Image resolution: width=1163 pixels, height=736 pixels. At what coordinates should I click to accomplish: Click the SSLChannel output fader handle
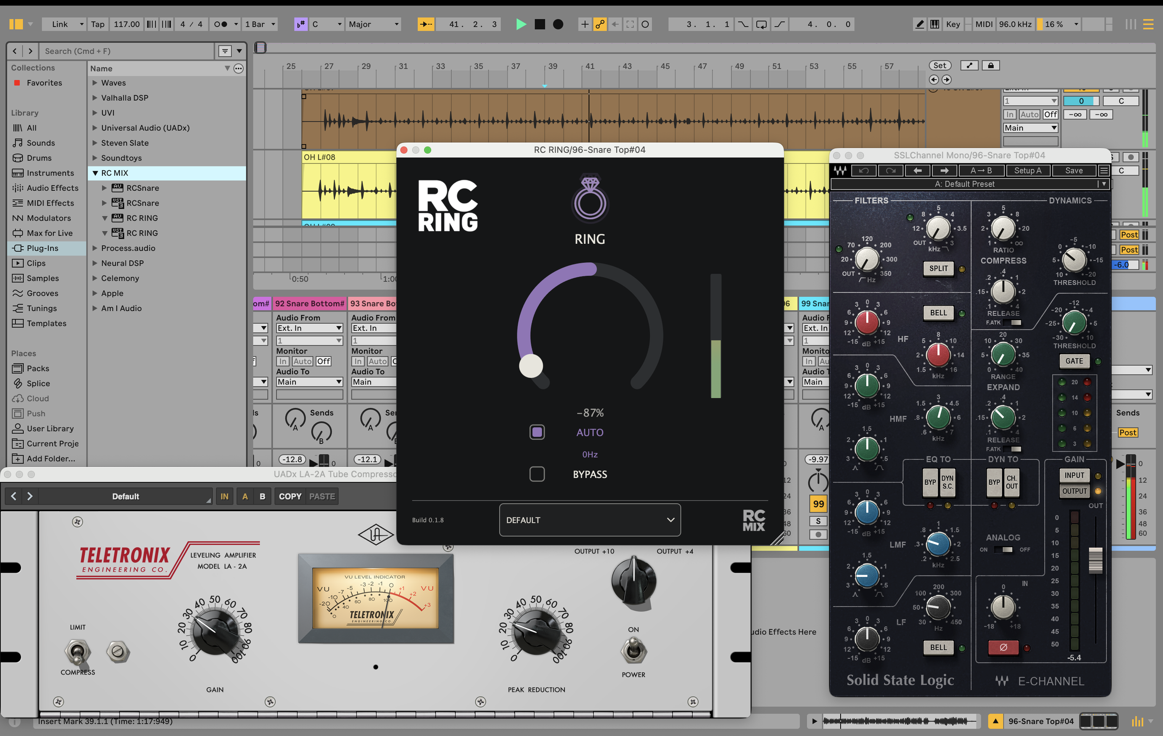coord(1095,560)
